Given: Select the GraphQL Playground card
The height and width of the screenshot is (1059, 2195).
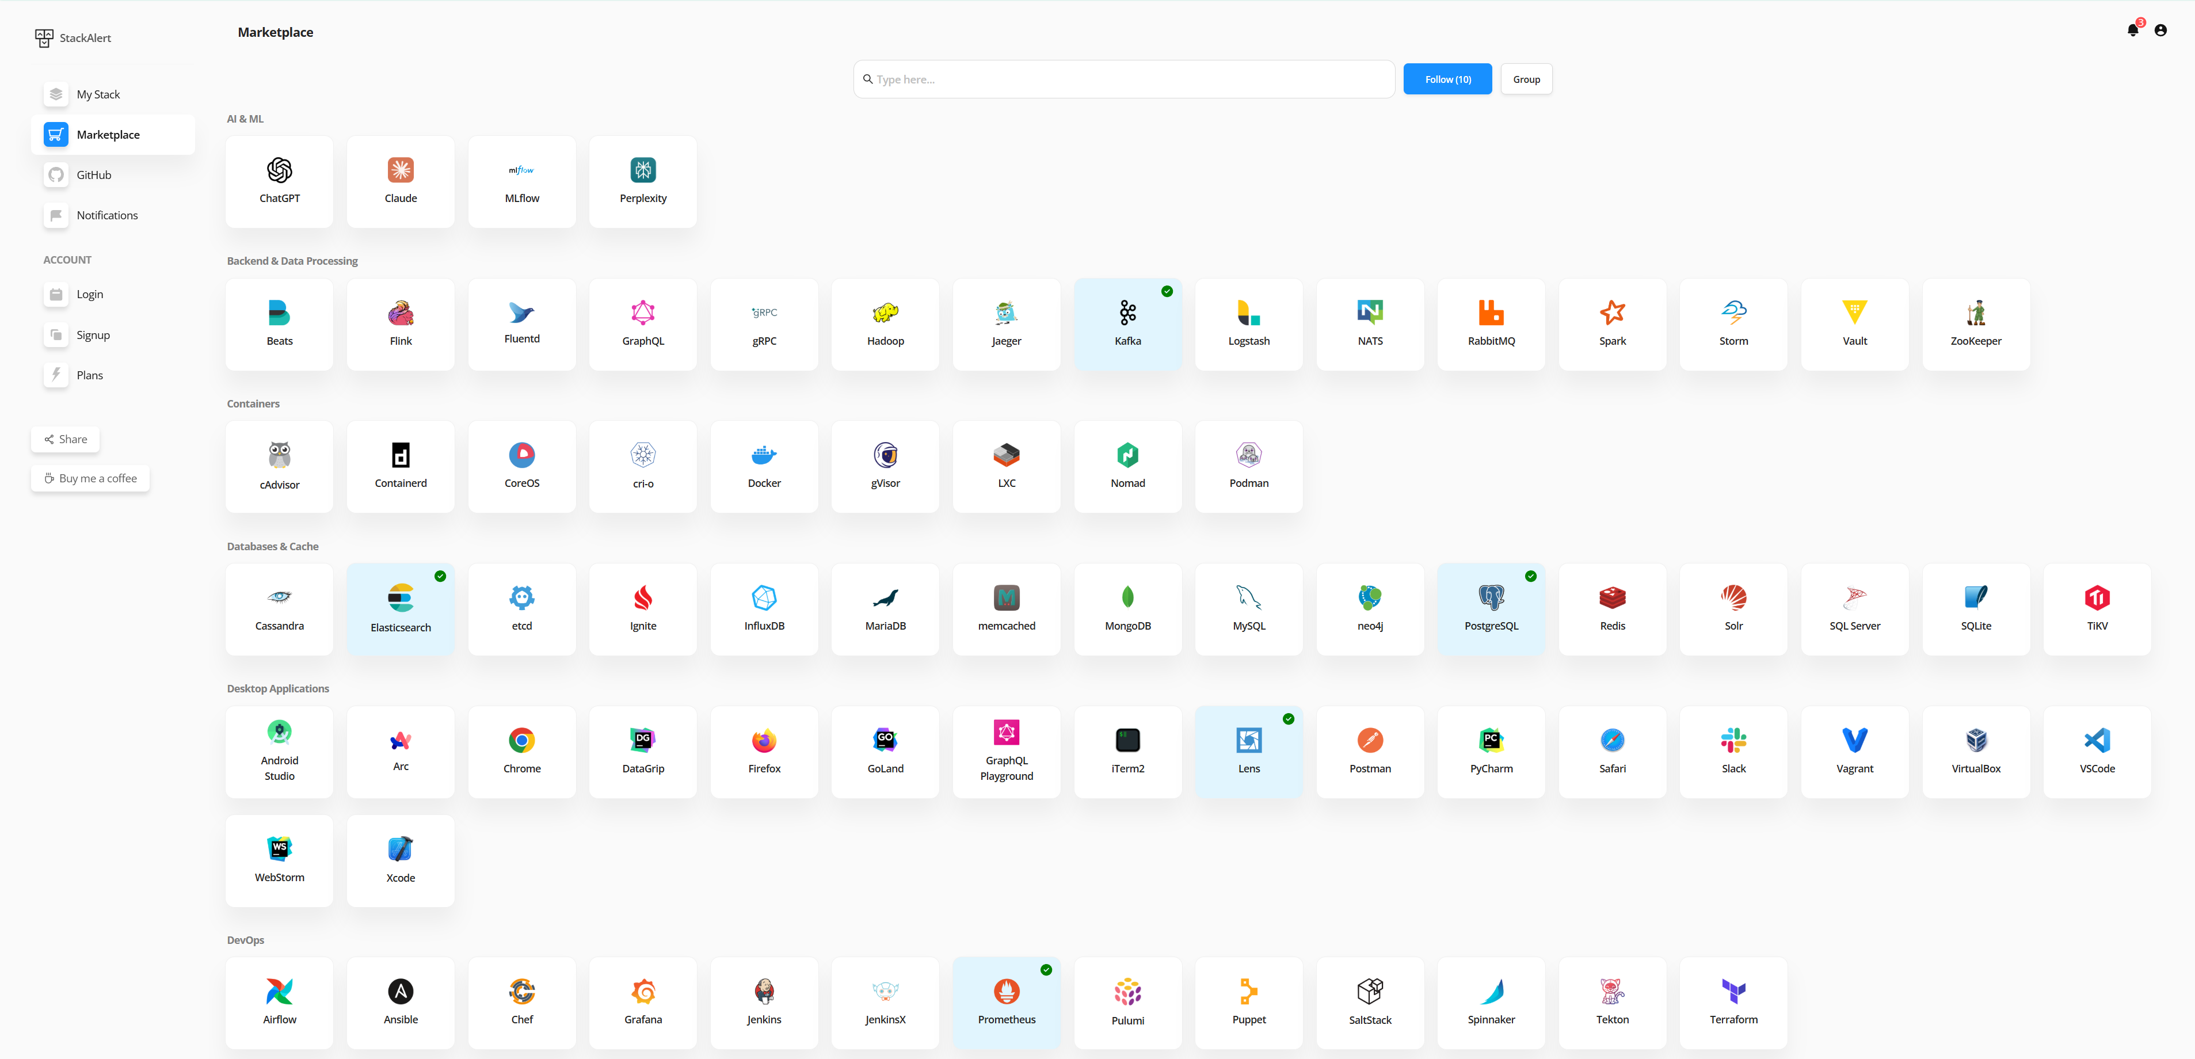Looking at the screenshot, I should point(1007,752).
